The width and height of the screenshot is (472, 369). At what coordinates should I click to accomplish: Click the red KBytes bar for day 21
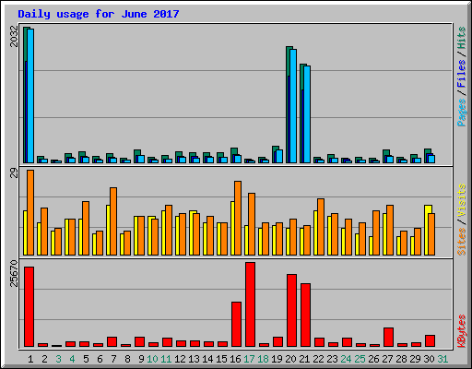pos(306,315)
